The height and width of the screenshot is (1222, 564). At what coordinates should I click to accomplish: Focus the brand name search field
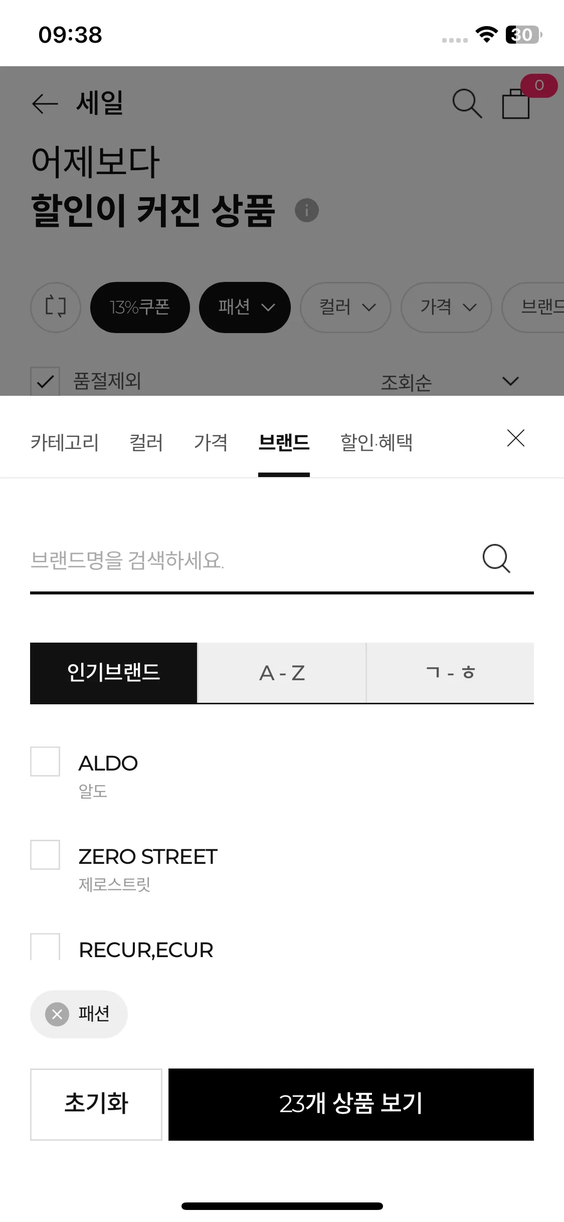pos(251,560)
